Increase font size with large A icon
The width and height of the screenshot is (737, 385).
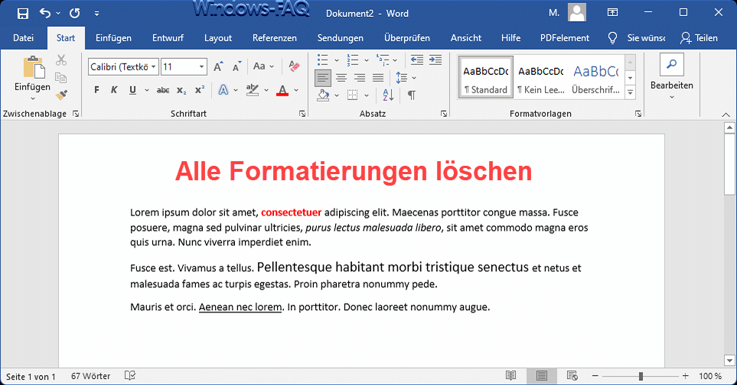tap(218, 66)
